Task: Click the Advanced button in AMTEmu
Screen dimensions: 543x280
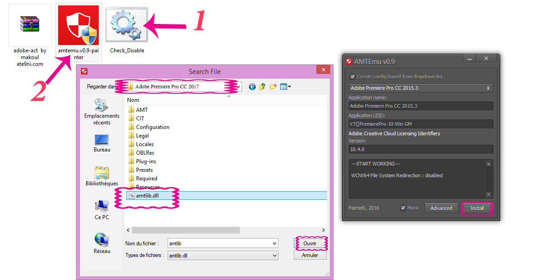Action: coord(441,208)
